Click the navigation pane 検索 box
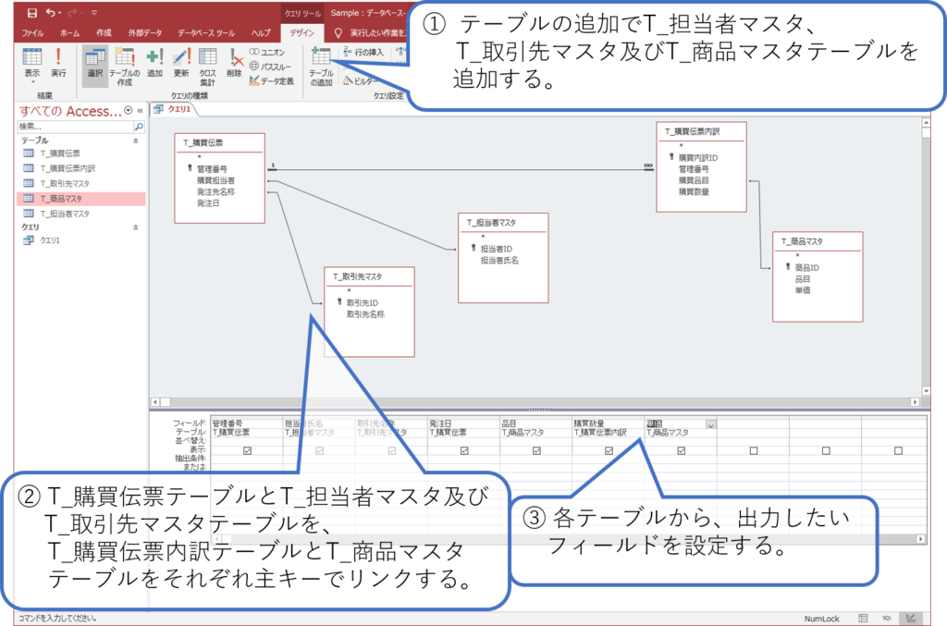This screenshot has width=947, height=626. coord(74,127)
